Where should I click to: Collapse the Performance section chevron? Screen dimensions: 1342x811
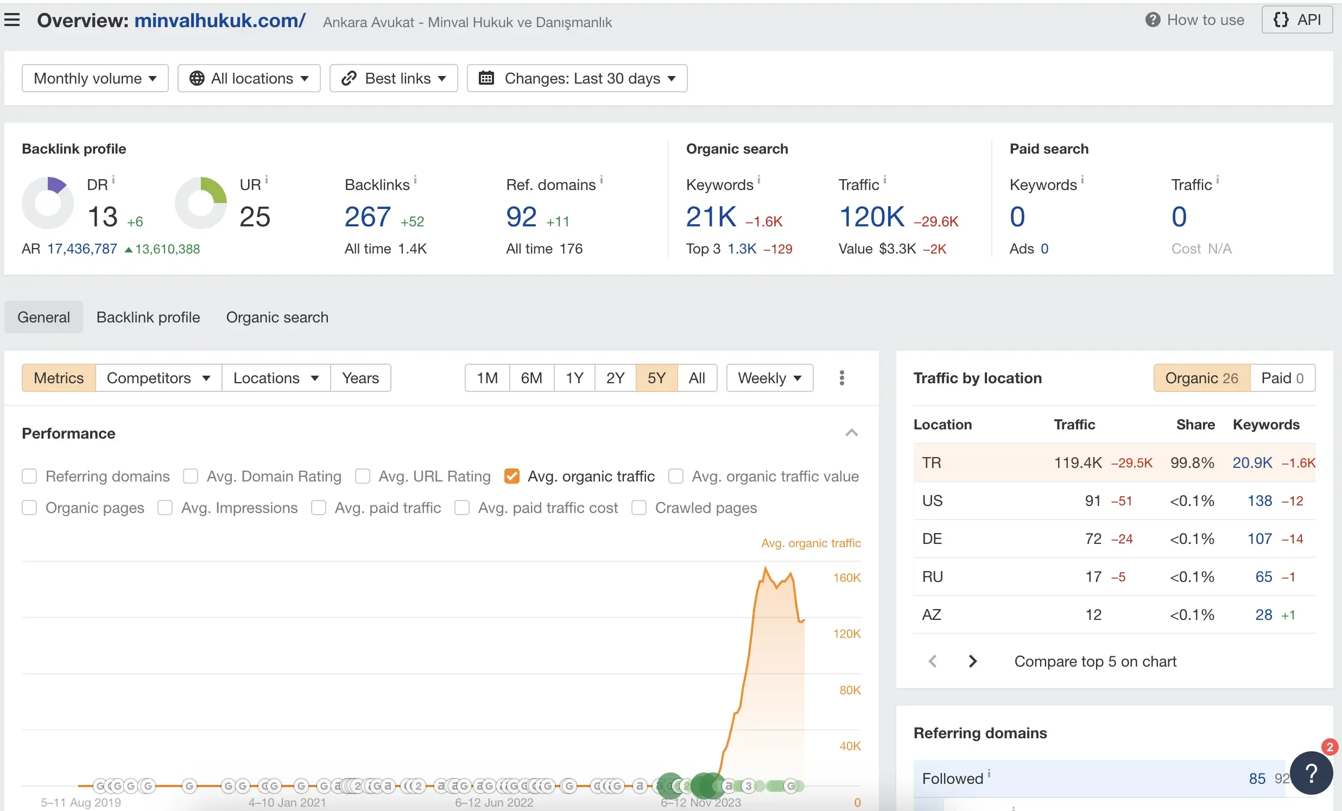tap(851, 433)
